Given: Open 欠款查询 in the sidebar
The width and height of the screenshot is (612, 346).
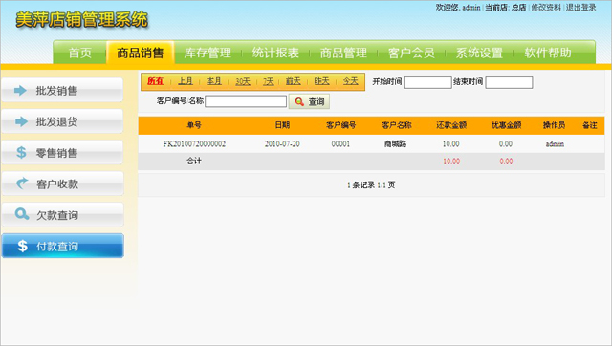Looking at the screenshot, I should (x=62, y=214).
